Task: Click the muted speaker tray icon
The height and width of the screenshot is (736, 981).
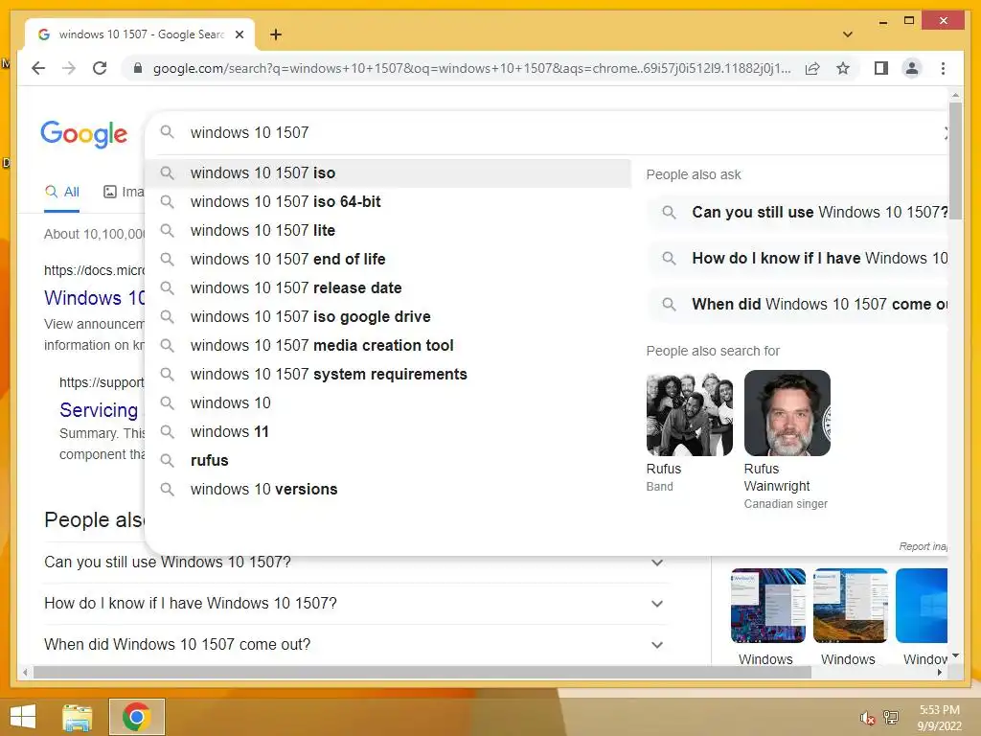Action: 867,718
